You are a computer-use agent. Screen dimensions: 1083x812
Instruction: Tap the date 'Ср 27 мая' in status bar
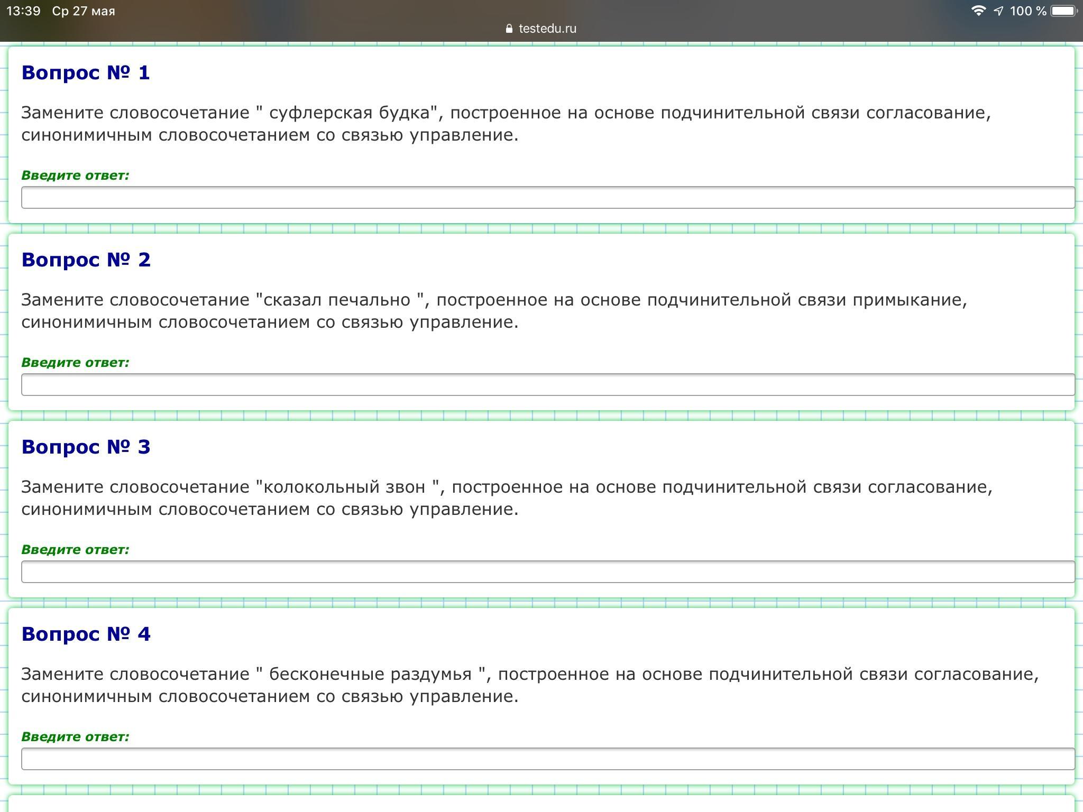tap(83, 11)
